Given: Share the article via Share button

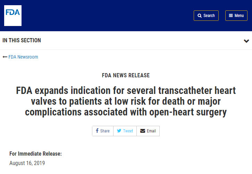Looking at the screenshot, I should (103, 131).
